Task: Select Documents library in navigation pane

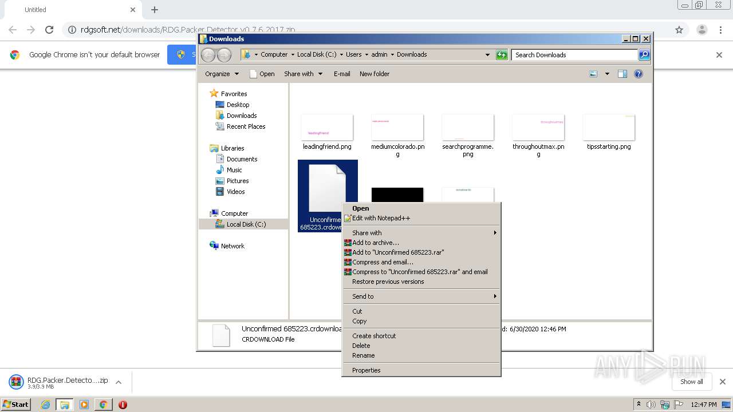Action: pyautogui.click(x=237, y=159)
